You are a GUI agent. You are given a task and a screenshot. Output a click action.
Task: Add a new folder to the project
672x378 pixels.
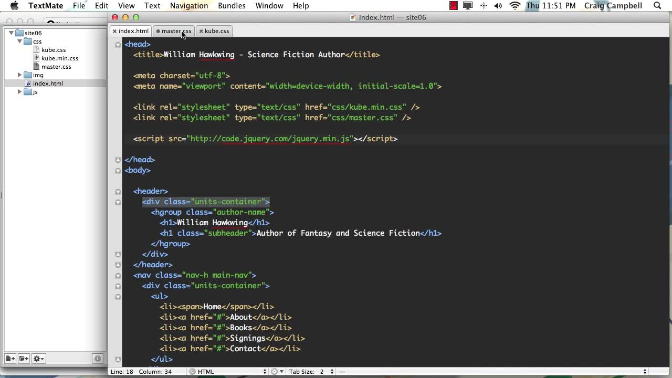(24, 359)
